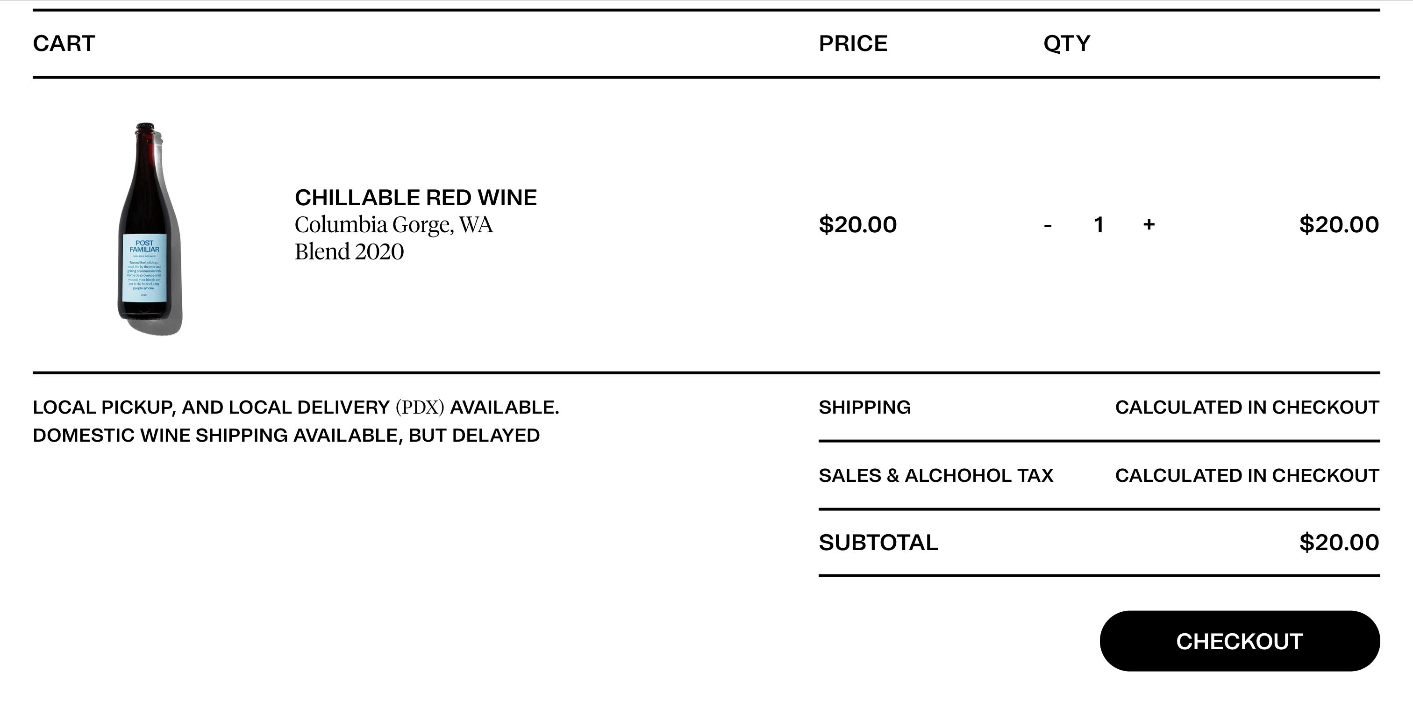
Task: Click the domestic wine shipping delayed notice
Action: [286, 435]
